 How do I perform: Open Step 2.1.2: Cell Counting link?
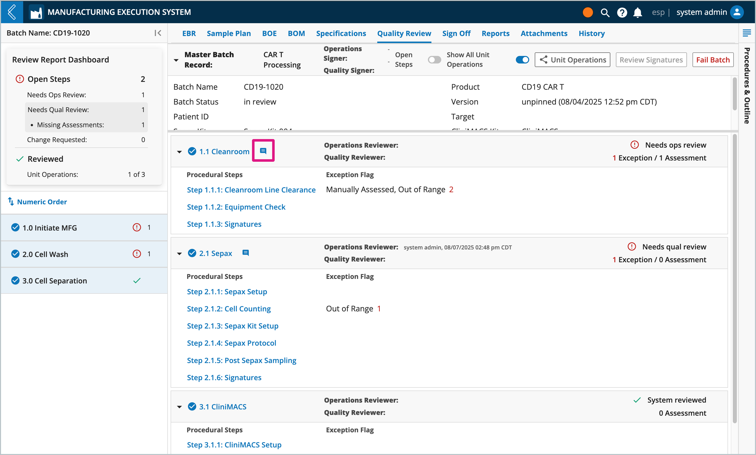pos(229,309)
